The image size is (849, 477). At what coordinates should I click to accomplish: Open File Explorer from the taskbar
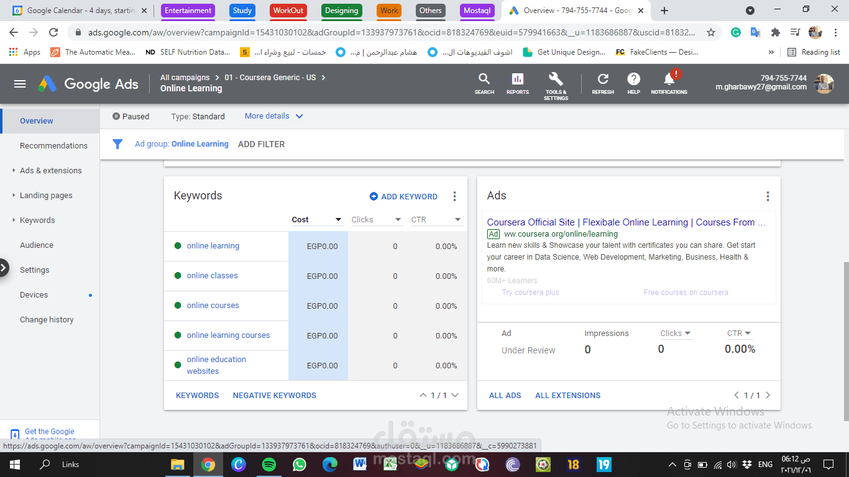(177, 464)
